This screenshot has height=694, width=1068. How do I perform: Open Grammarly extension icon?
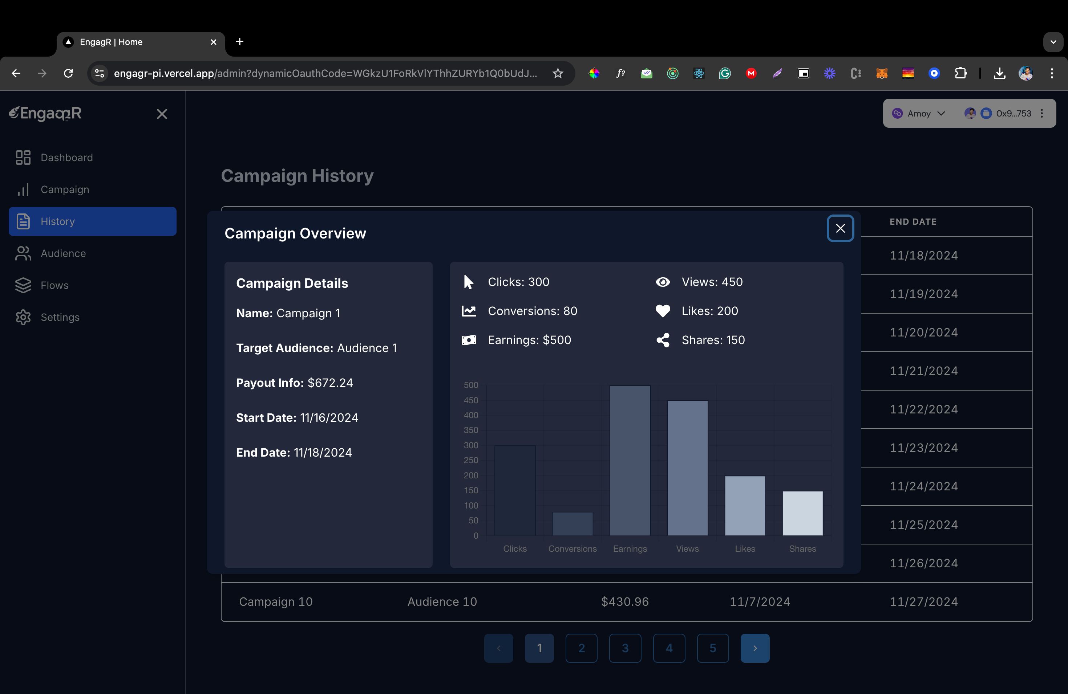[x=725, y=73]
